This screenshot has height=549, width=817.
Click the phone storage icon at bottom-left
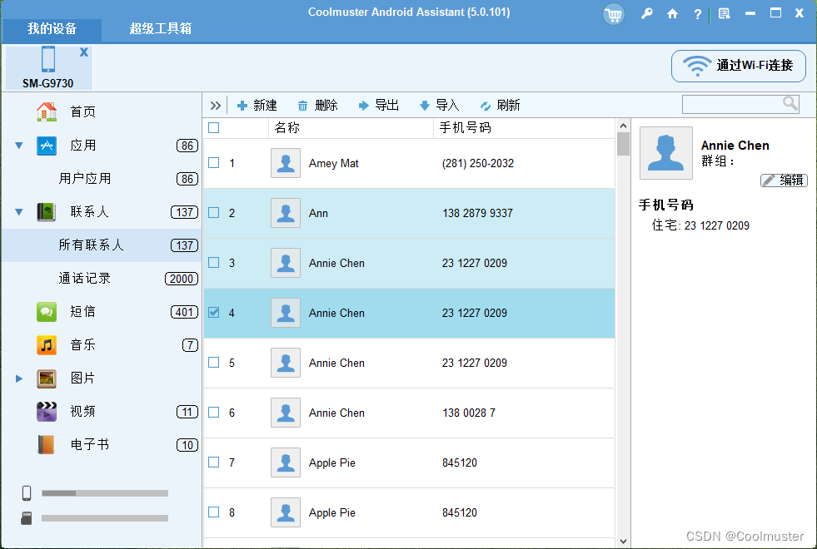click(x=27, y=492)
